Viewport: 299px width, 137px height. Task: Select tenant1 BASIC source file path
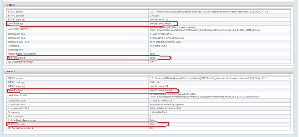pos(209,12)
